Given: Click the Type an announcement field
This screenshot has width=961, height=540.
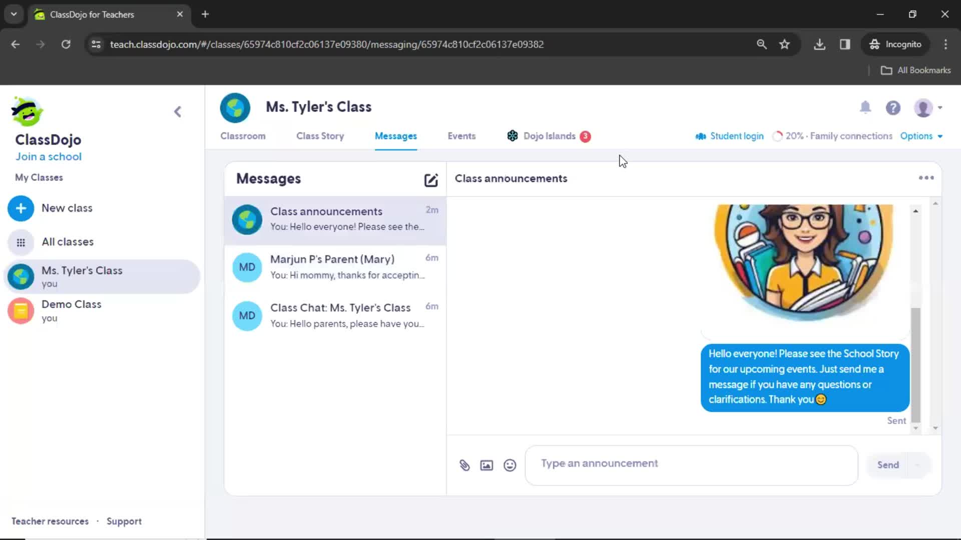Looking at the screenshot, I should (x=691, y=465).
